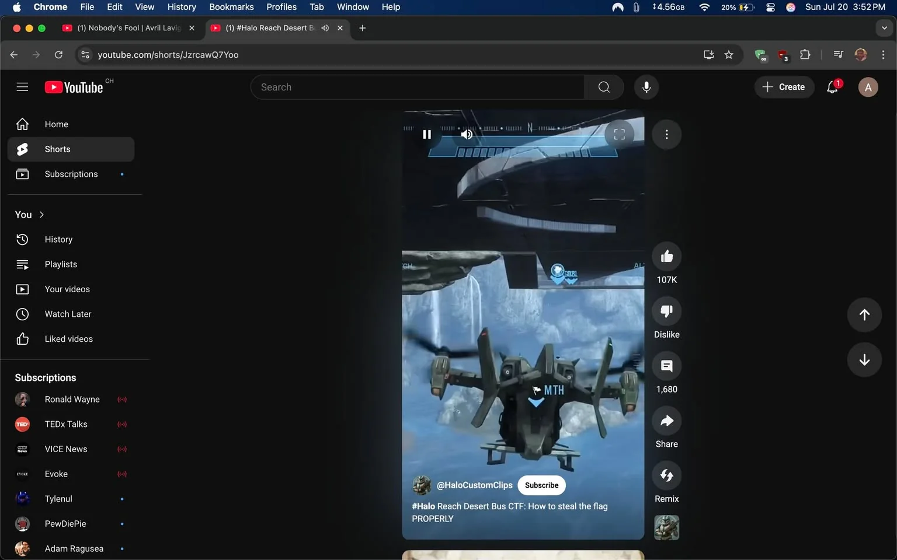Mute the Halo Reach tab audio icon
Screen dimensions: 897x560
click(x=325, y=28)
